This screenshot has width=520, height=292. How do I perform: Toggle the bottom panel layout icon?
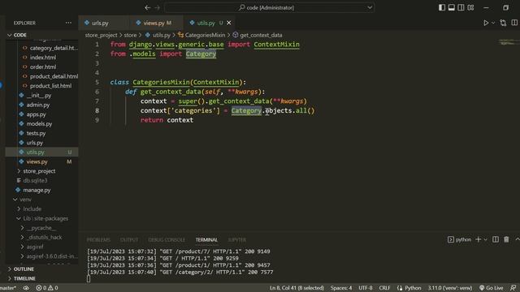pos(452,7)
